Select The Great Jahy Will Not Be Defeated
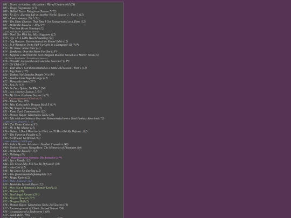Viewport: 291px width, 218px height. pos(31,164)
